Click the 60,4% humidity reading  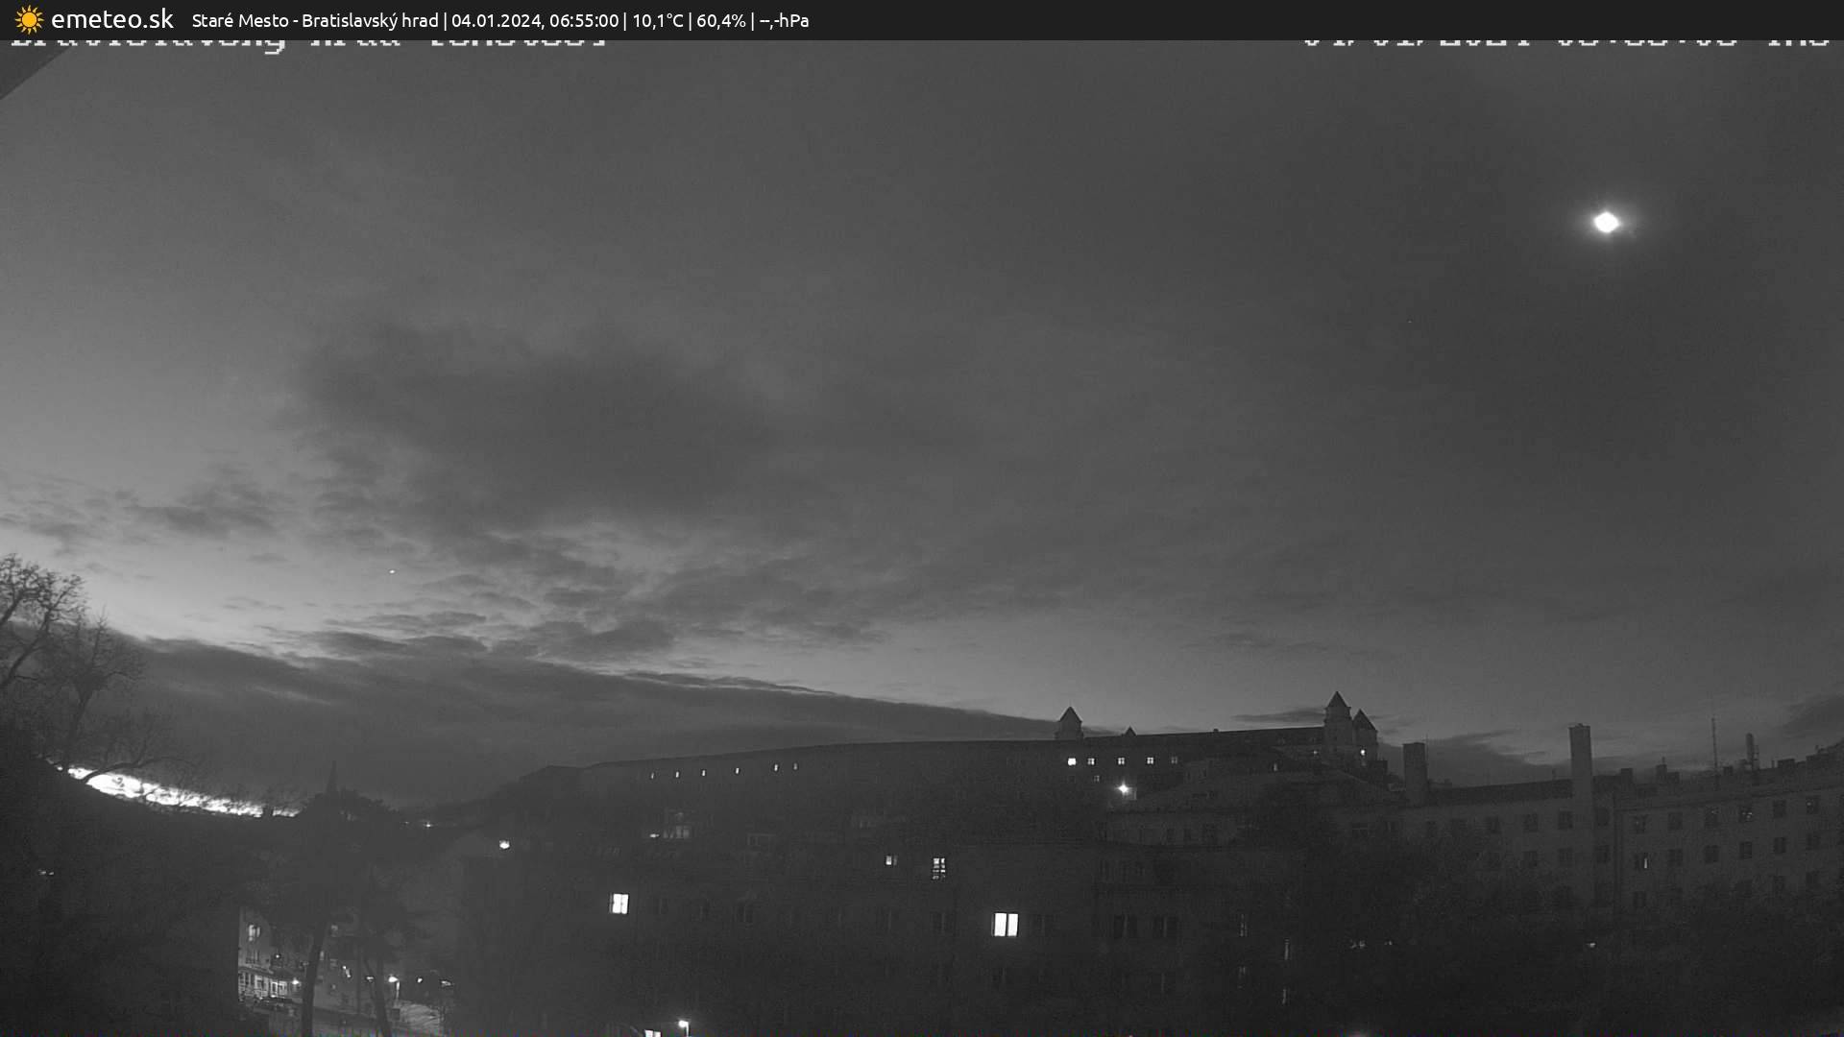tap(720, 21)
